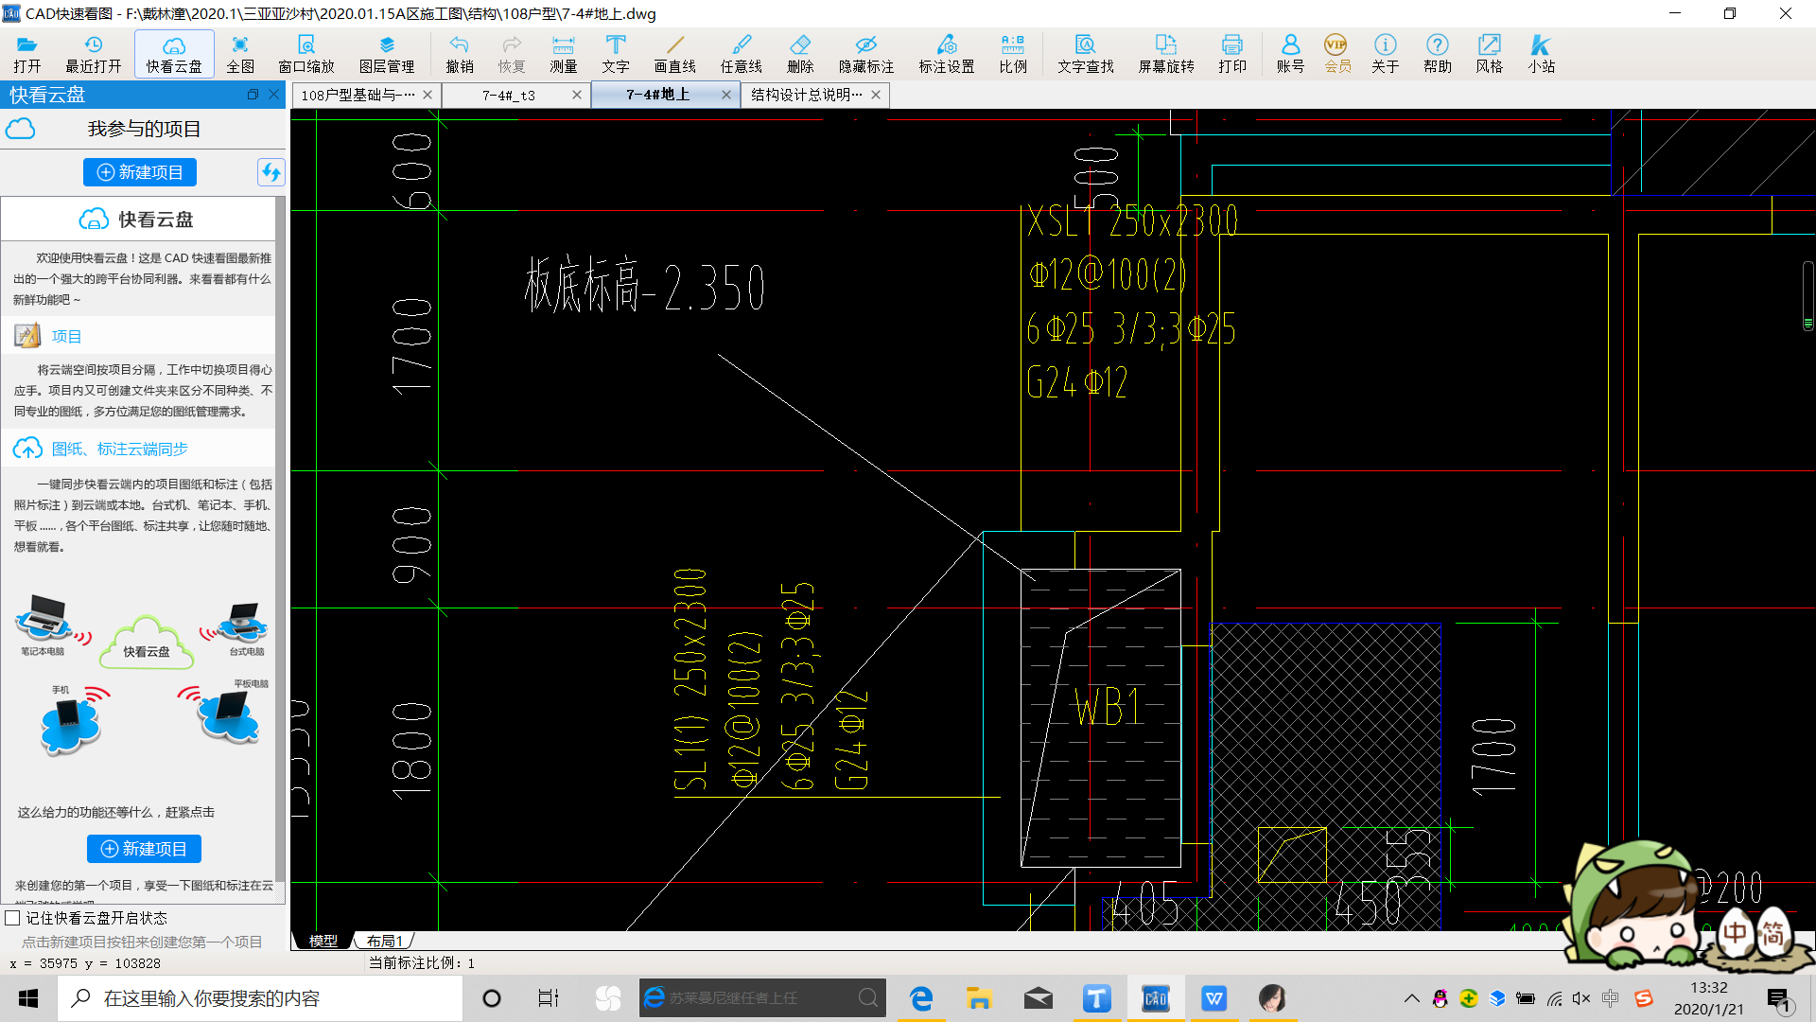Open Microsoft Edge from taskbar
Viewport: 1816px width, 1022px height.
[x=920, y=998]
